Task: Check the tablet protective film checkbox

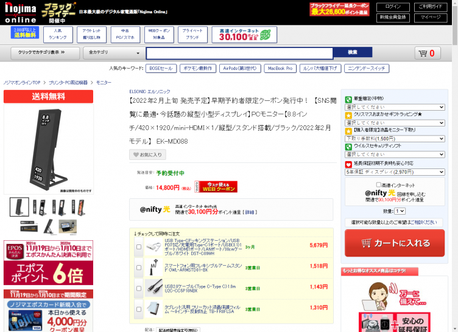Action: pos(139,310)
